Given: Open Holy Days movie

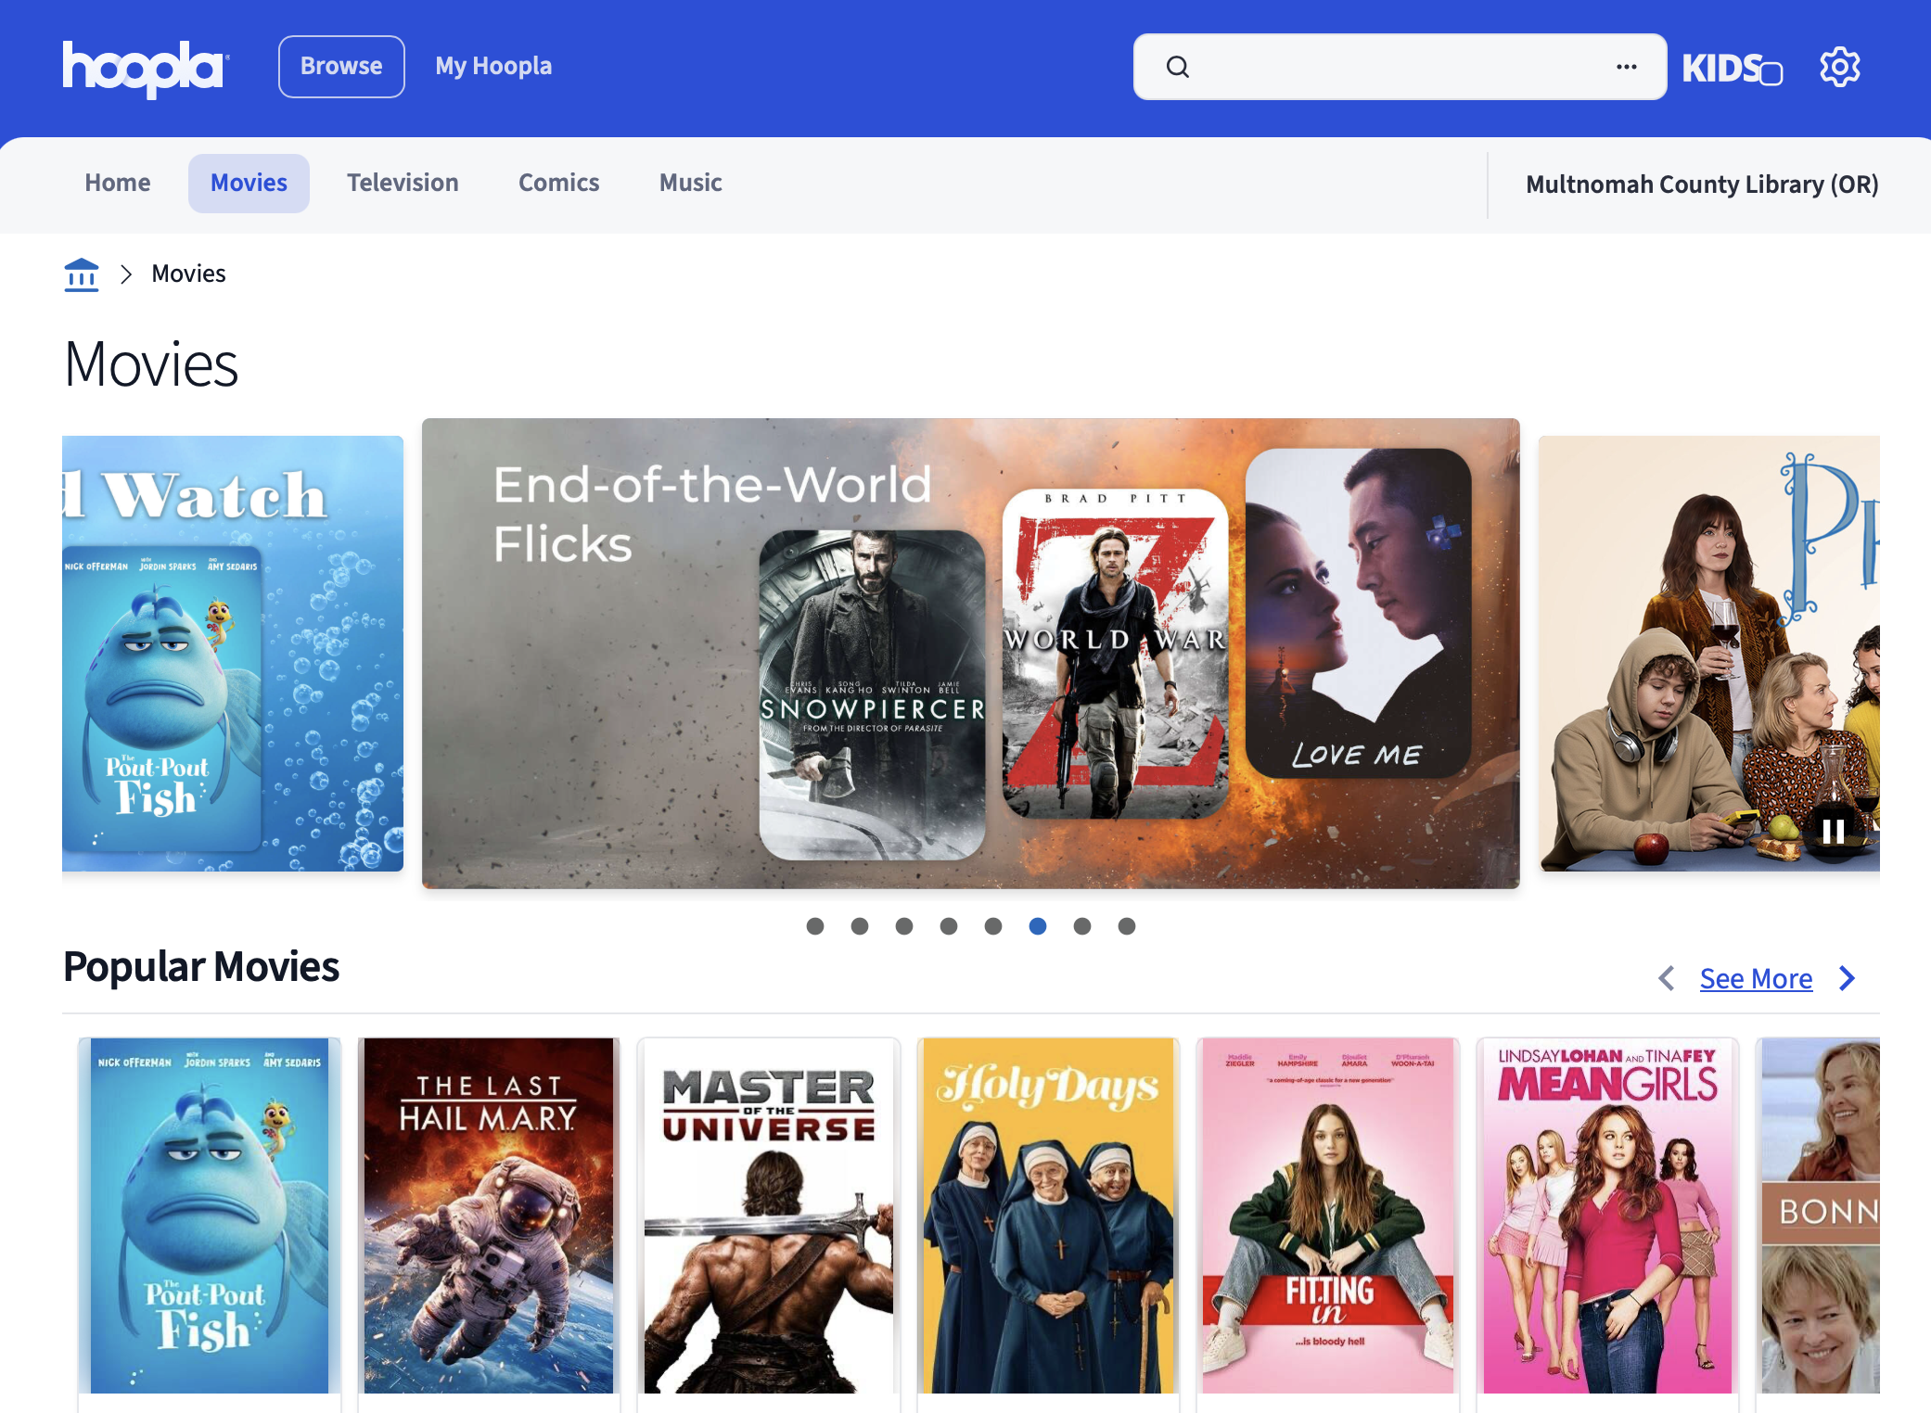Looking at the screenshot, I should (1048, 1216).
